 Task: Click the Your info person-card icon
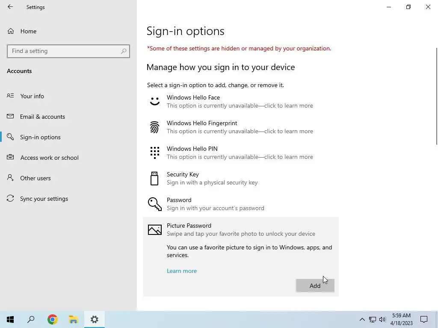click(x=10, y=96)
